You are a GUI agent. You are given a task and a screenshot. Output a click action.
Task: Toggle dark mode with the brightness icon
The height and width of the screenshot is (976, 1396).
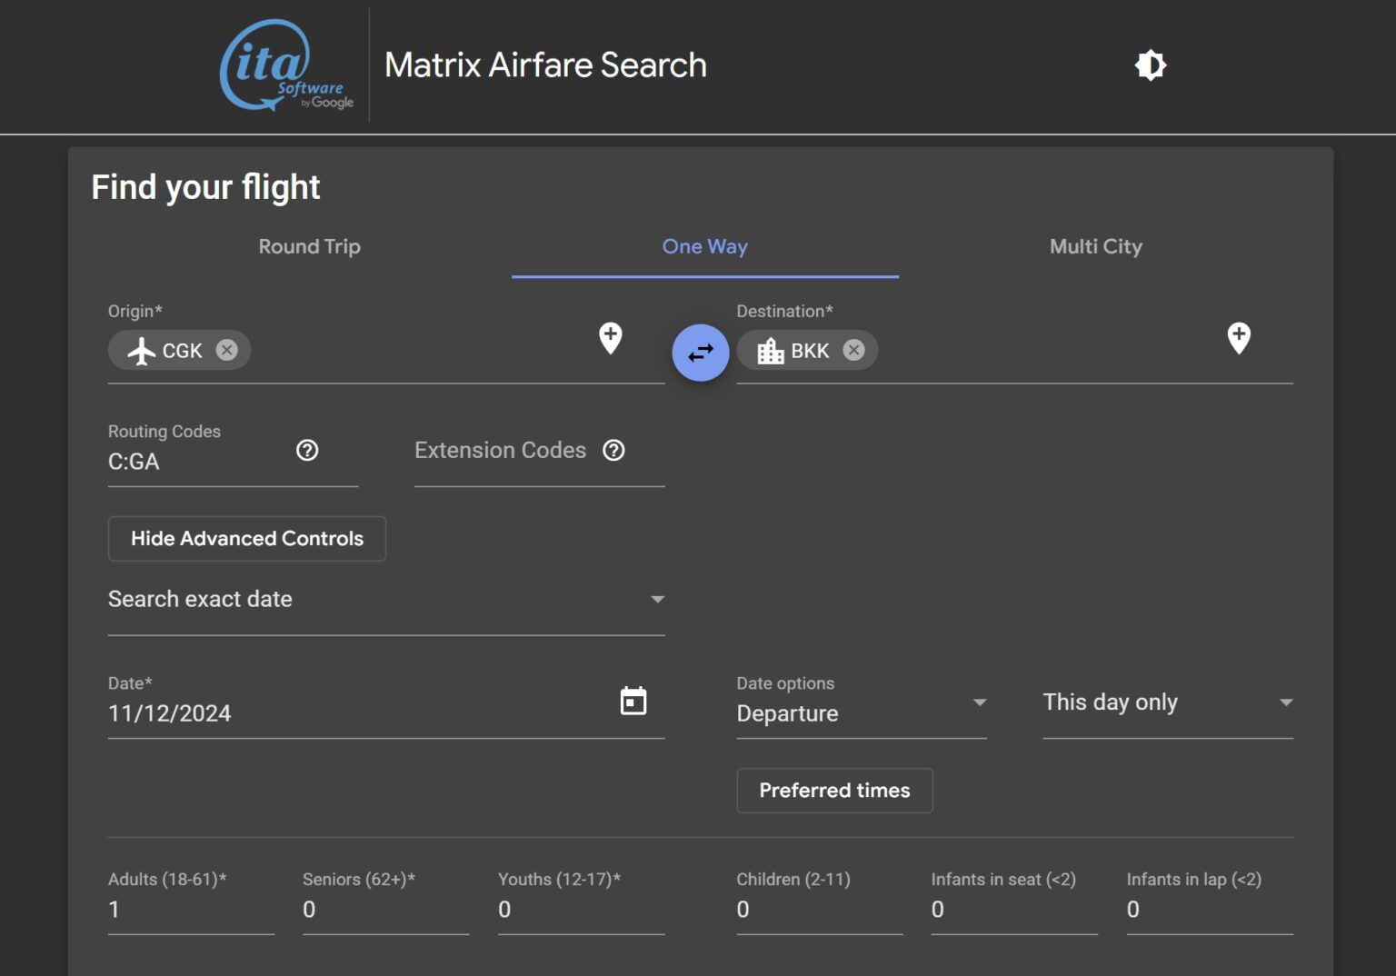tap(1151, 65)
